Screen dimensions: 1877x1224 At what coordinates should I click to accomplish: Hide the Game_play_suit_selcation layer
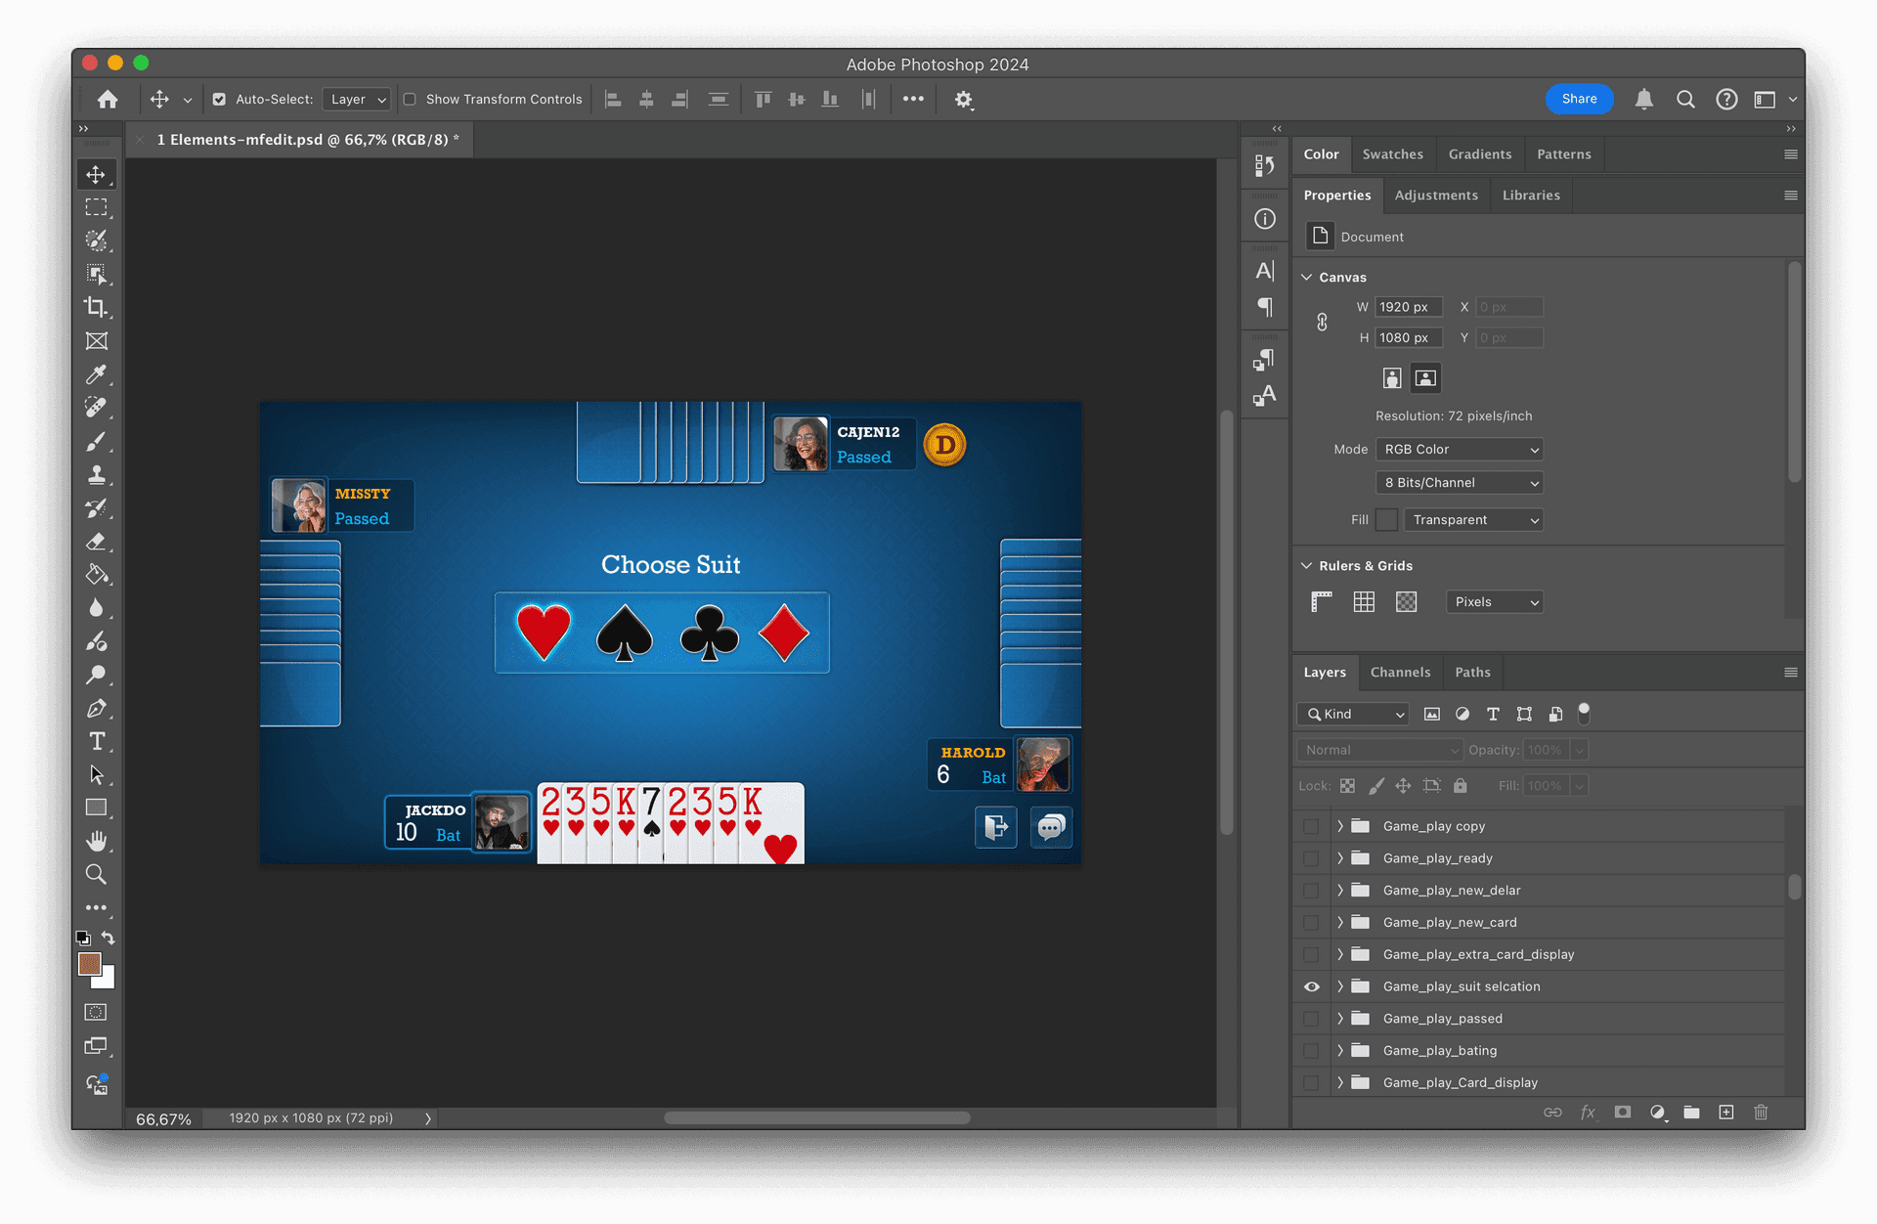1311,986
